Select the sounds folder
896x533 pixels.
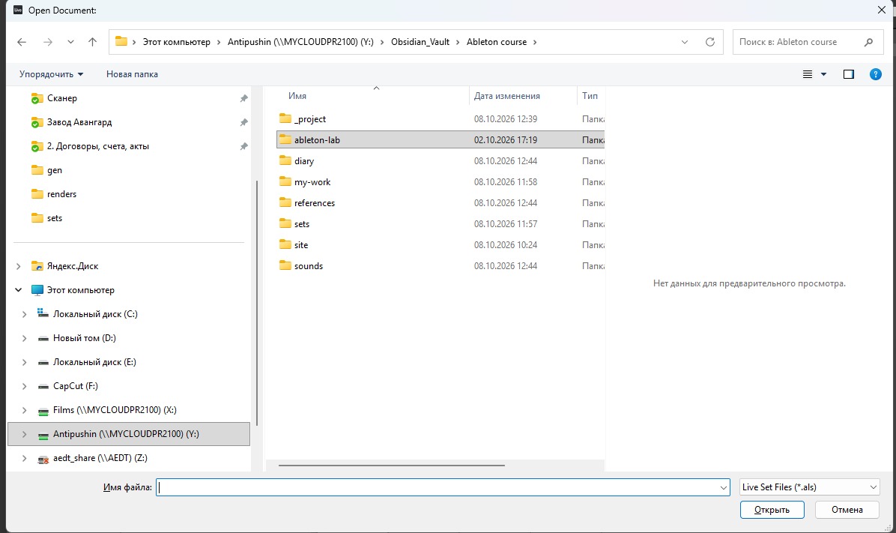pyautogui.click(x=441, y=266)
